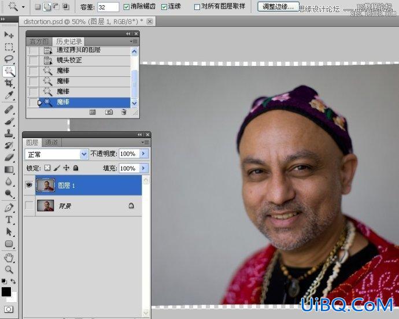Switch to the 历史记录 tab
399x319 pixels.
coord(69,42)
